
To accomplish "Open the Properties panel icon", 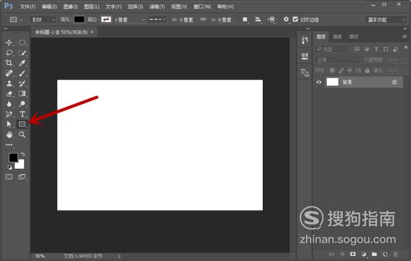I will 305,56.
